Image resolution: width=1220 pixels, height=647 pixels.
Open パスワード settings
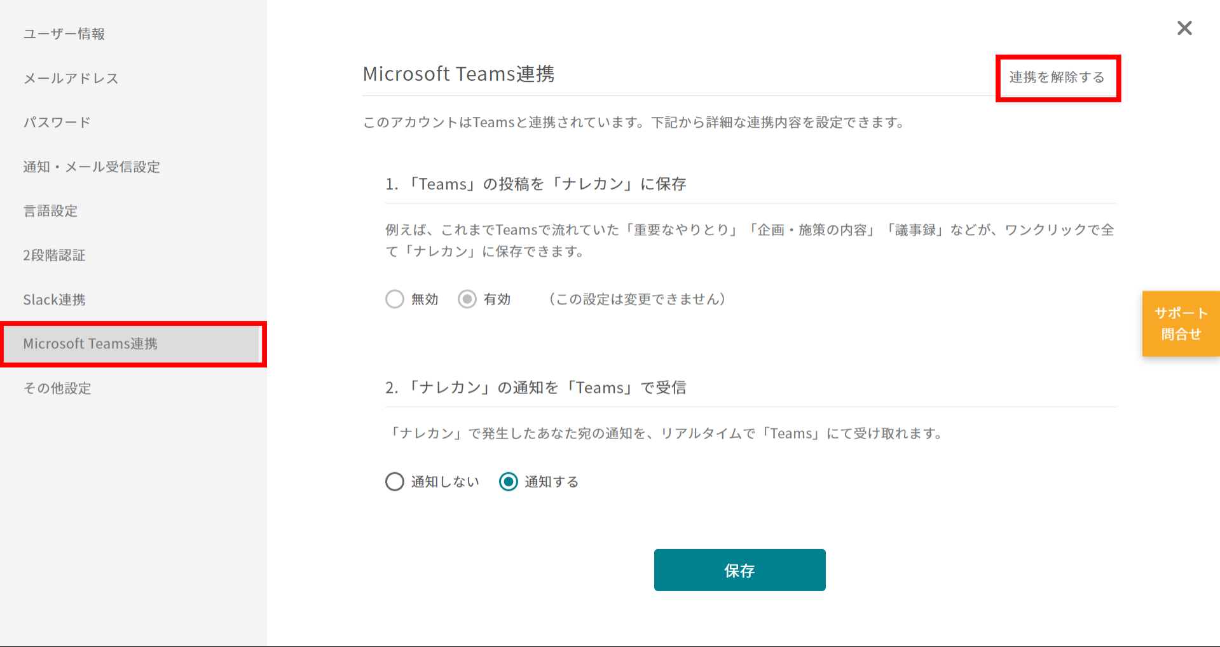pyautogui.click(x=57, y=122)
